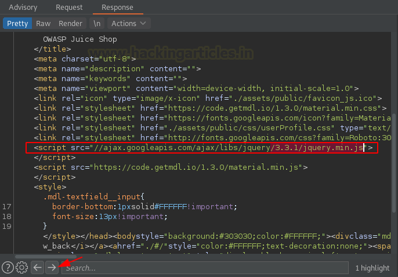Click line number 17 in gutter

tap(7, 206)
